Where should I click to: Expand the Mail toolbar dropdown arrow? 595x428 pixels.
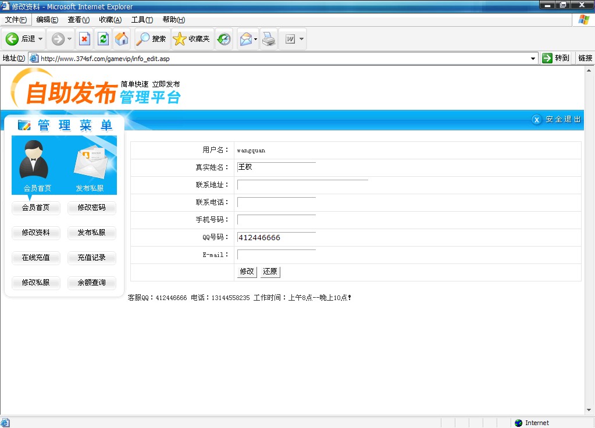tap(255, 39)
